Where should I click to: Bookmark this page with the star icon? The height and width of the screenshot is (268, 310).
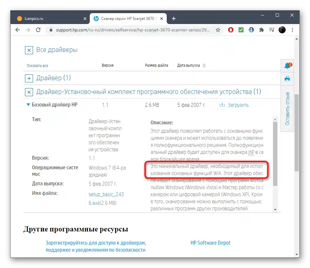[218, 30]
